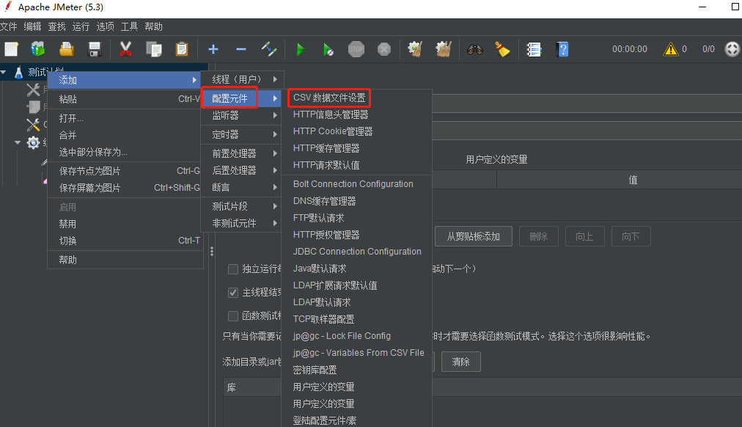Choose 保存节点为图片 menu entry
742x427 pixels.
tap(125, 171)
